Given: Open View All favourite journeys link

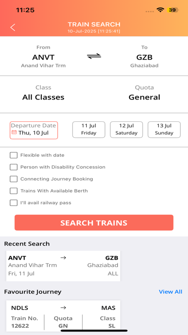Looking at the screenshot, I should pos(171,292).
